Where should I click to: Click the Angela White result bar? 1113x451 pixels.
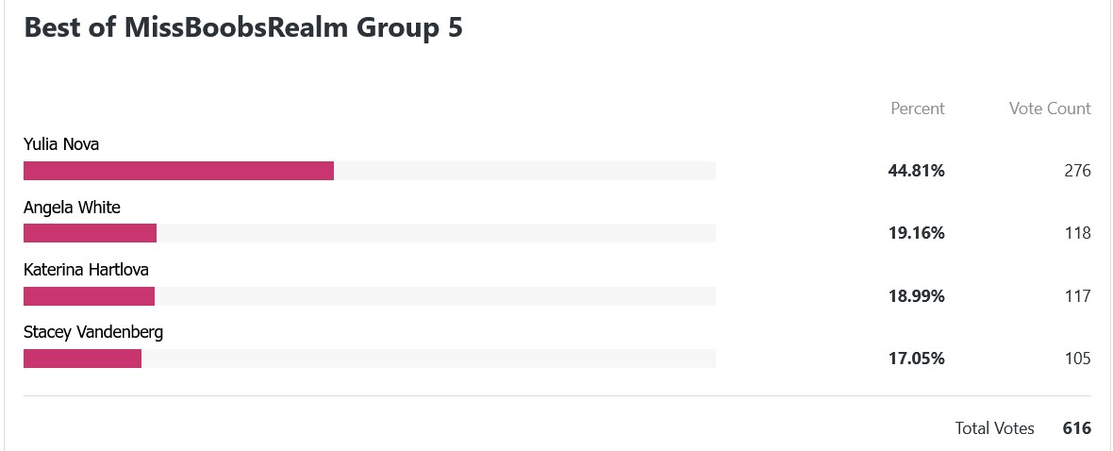[370, 233]
